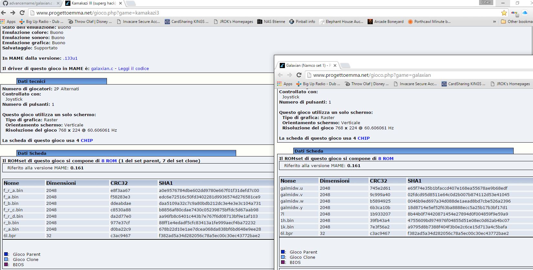Open the NAS Etienne bookmark
The image size is (533, 270).
(271, 22)
